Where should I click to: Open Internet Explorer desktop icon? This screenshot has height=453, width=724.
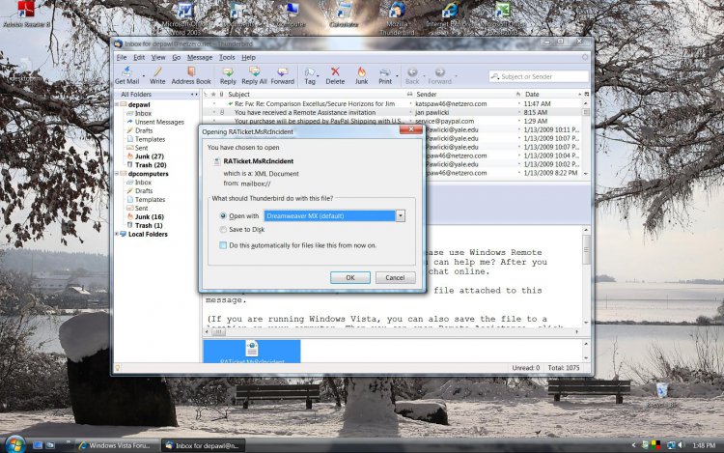pyautogui.click(x=449, y=14)
